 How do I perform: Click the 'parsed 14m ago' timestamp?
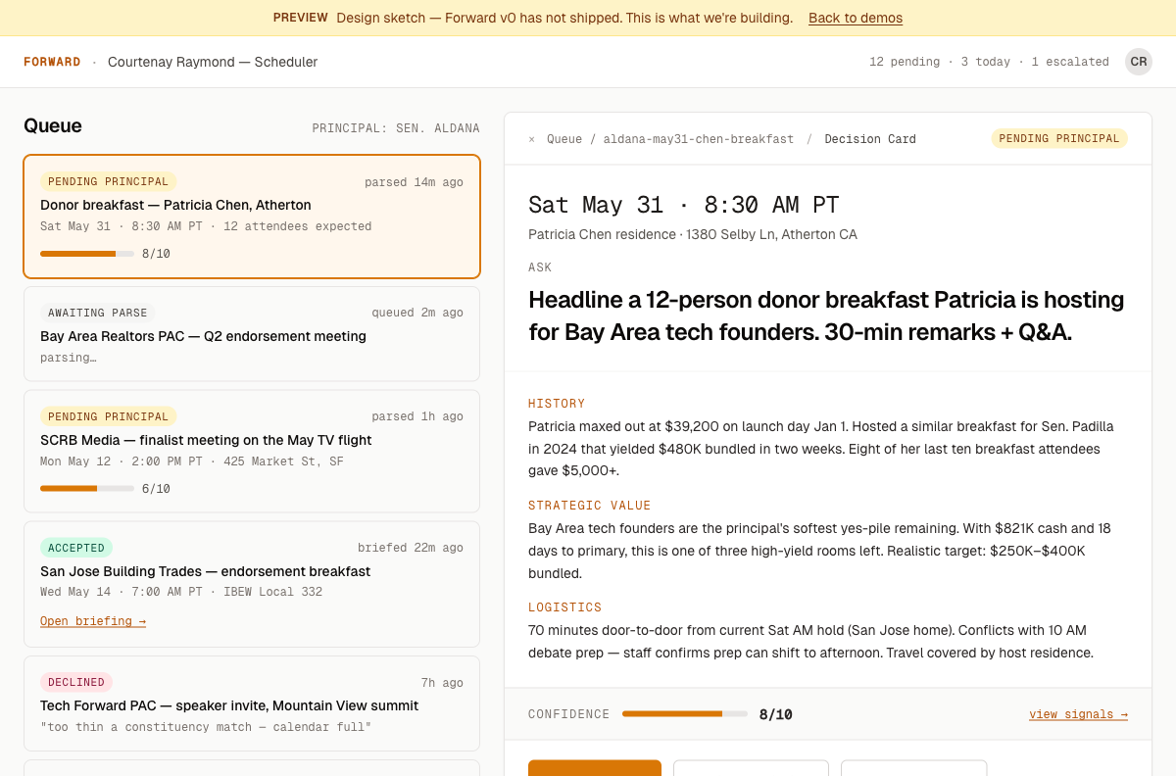coord(414,182)
